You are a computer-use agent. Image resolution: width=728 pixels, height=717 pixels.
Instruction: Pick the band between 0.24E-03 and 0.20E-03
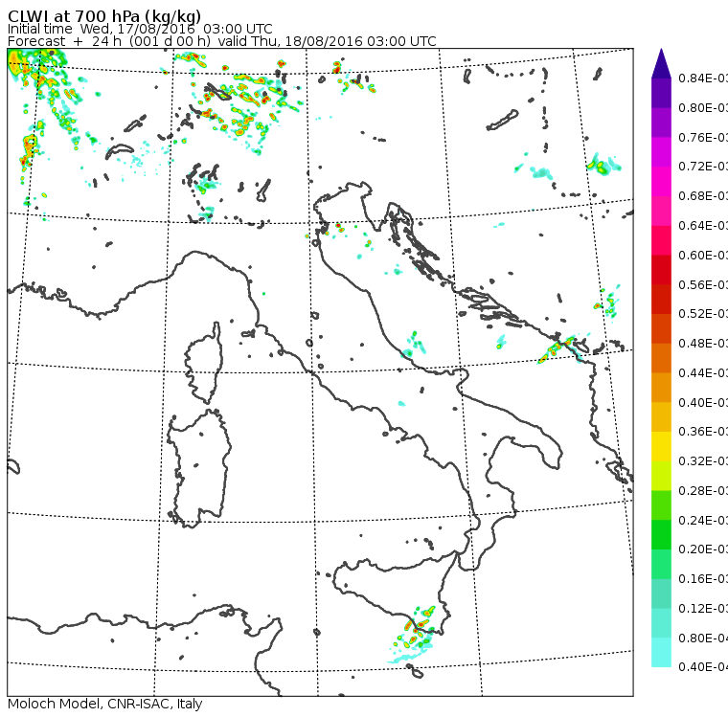(x=661, y=534)
